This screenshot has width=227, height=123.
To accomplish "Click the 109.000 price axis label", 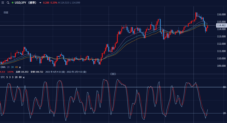I will [221, 66].
